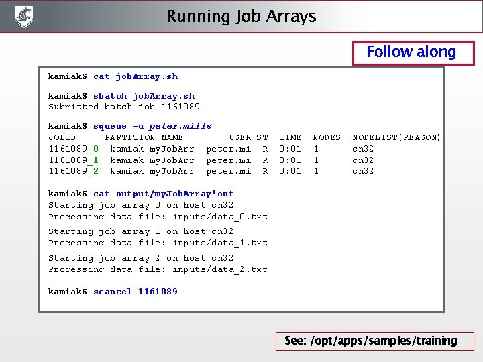Viewport: 483px width, 362px height.
Task: Click job ID 1161089_1
Action: coord(74,160)
